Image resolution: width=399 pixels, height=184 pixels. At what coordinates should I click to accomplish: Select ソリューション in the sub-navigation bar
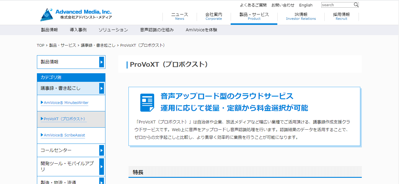pos(113,30)
